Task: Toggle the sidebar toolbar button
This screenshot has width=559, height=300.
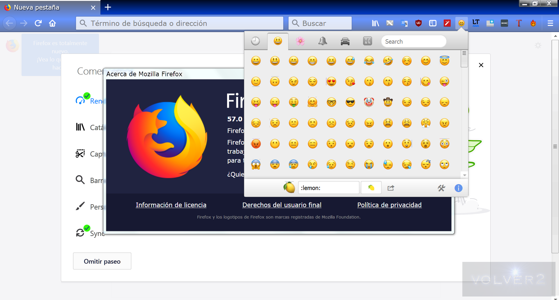Action: (x=433, y=23)
